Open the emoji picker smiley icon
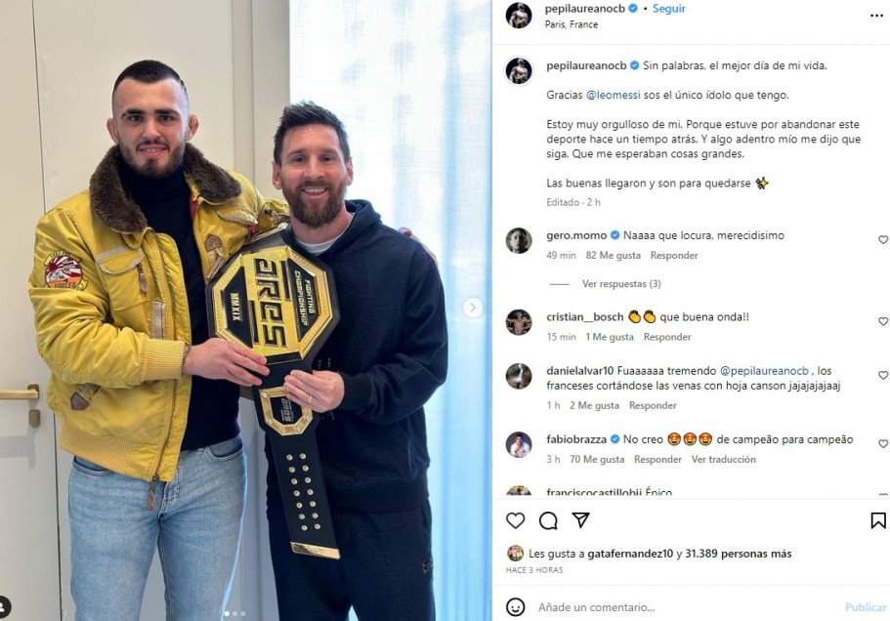Screen dimensions: 890x621 (x=515, y=606)
